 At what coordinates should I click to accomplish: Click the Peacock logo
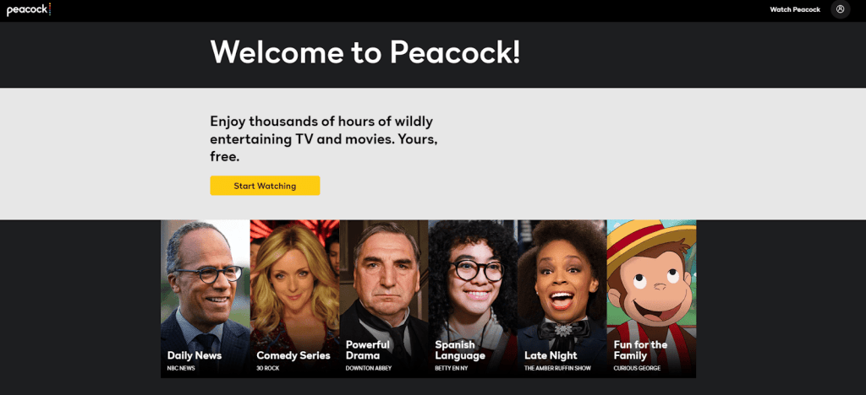[x=29, y=9]
